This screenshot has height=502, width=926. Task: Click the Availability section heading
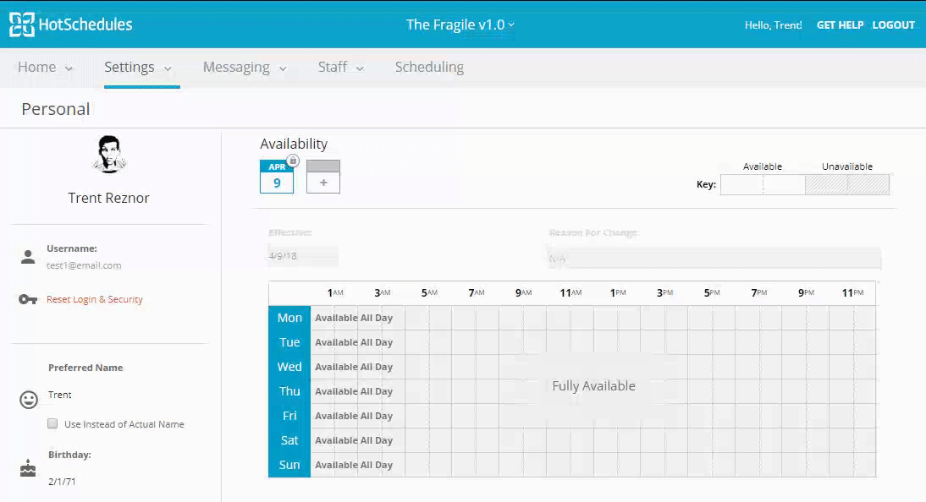point(294,144)
